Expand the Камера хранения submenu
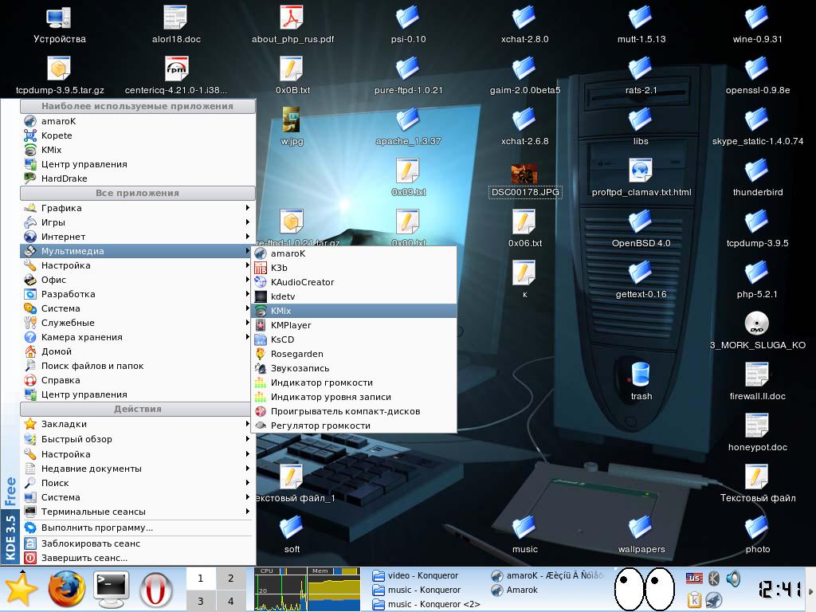816x612 pixels. (137, 337)
